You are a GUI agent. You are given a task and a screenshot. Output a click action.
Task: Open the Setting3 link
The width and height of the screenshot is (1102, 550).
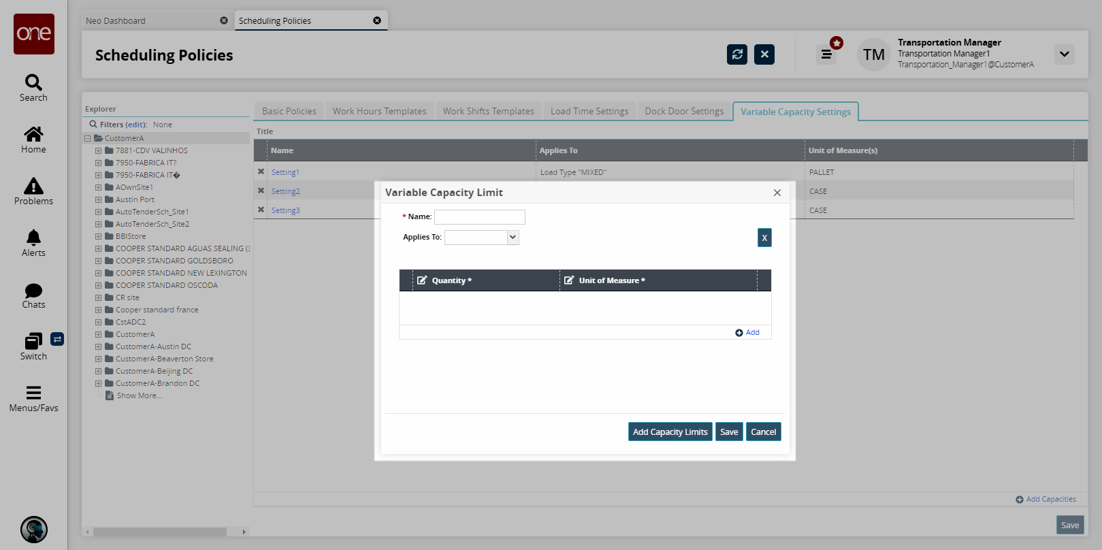(x=286, y=210)
